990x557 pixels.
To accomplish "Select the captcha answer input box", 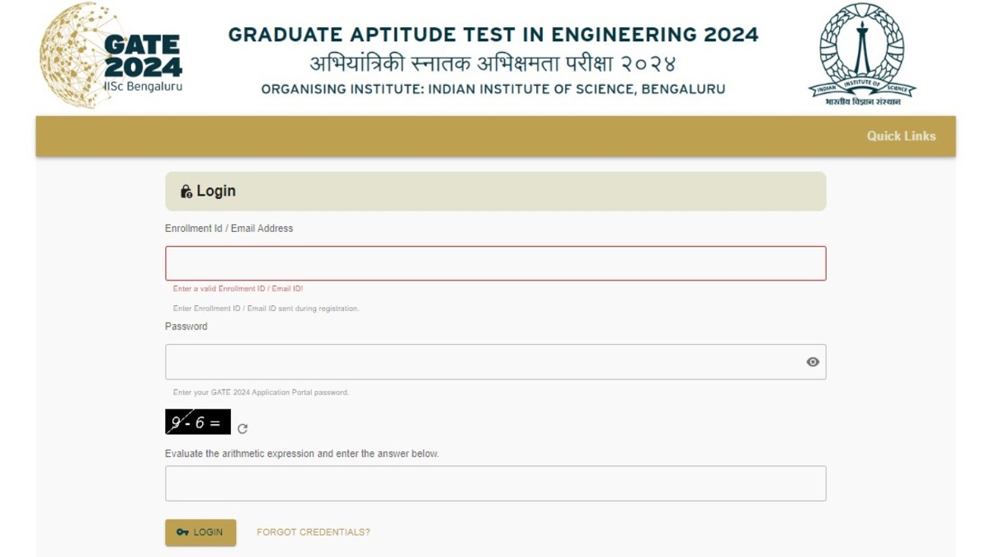I will pyautogui.click(x=495, y=484).
